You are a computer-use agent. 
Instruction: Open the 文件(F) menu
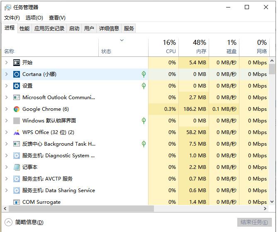point(12,18)
